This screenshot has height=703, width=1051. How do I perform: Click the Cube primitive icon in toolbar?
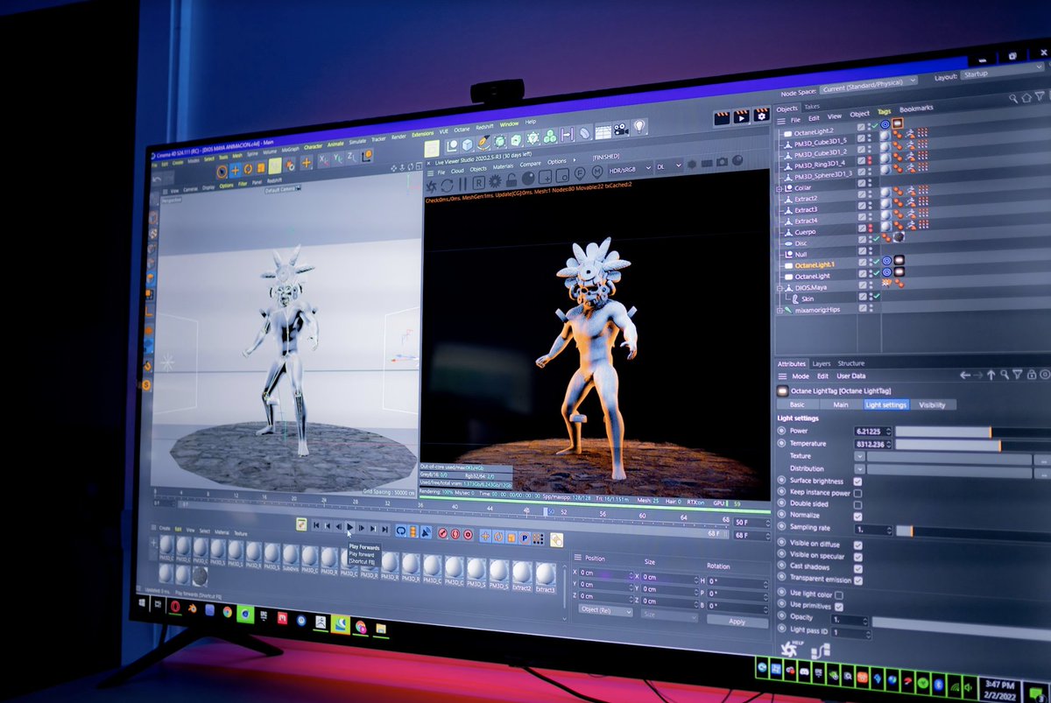coord(467,145)
